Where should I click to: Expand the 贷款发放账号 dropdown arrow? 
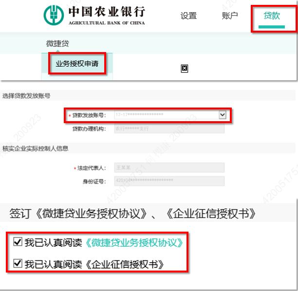pyautogui.click(x=223, y=115)
